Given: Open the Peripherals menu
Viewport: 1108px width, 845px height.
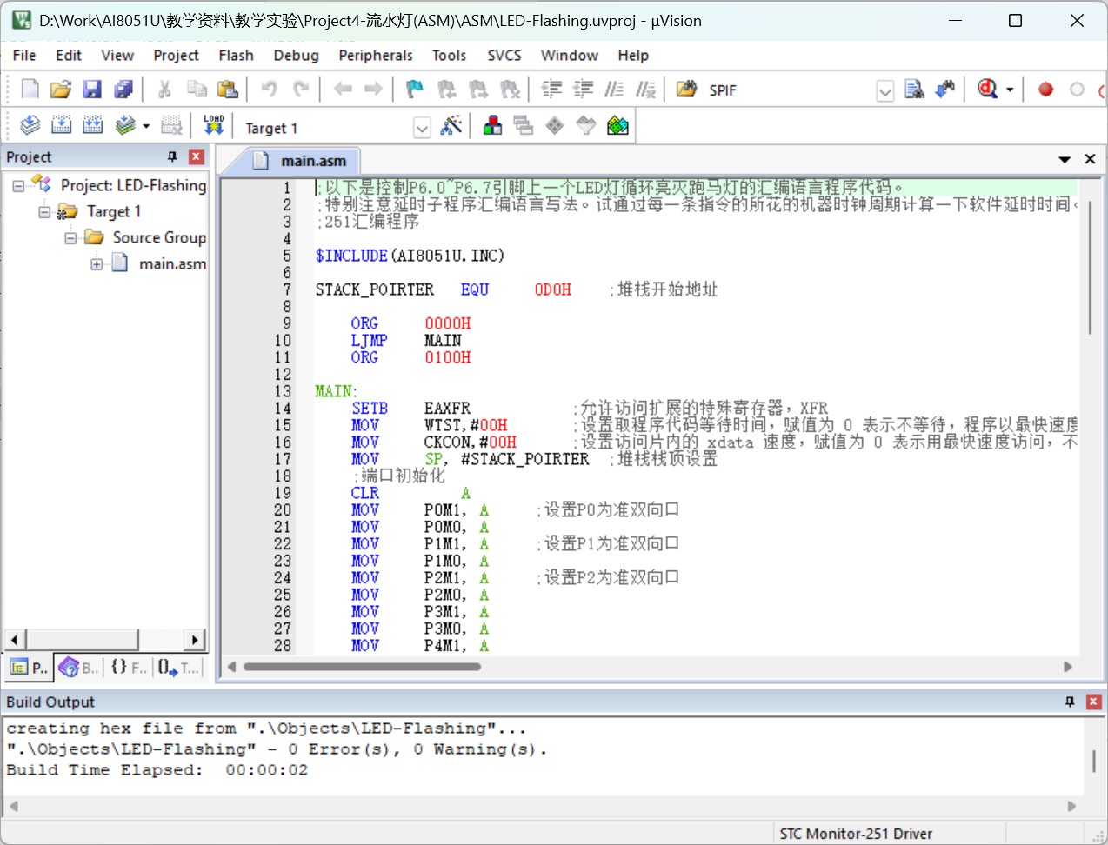Looking at the screenshot, I should tap(376, 55).
